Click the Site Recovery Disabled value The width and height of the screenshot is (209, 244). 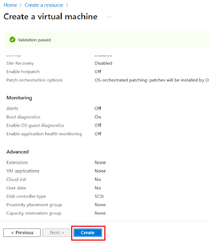coord(103,63)
